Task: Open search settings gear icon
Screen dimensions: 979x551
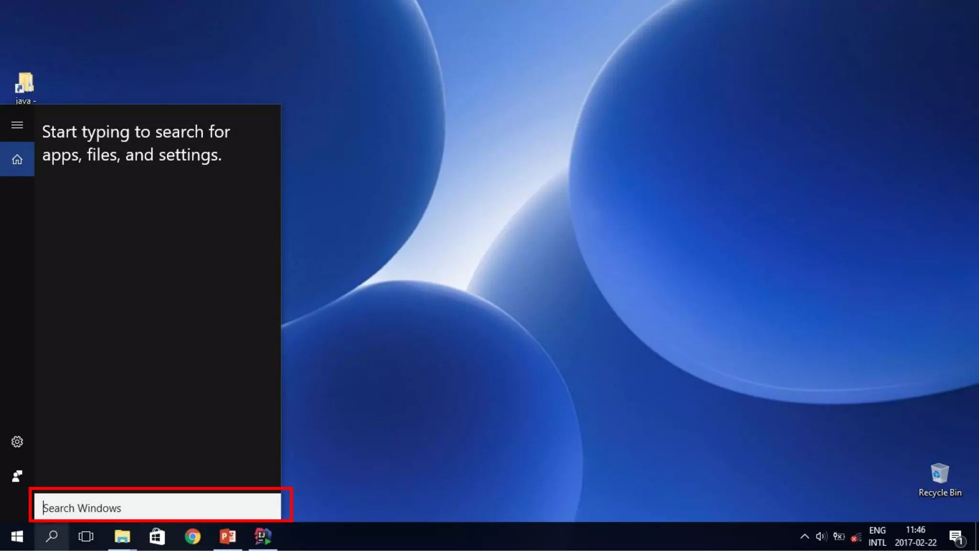Action: tap(17, 441)
